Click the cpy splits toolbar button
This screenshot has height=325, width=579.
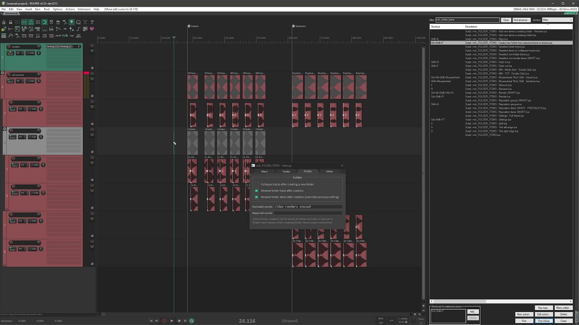click(78, 36)
